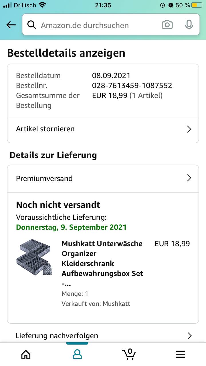Open the account profile tab icon
This screenshot has height=366, width=206.
[x=77, y=355]
